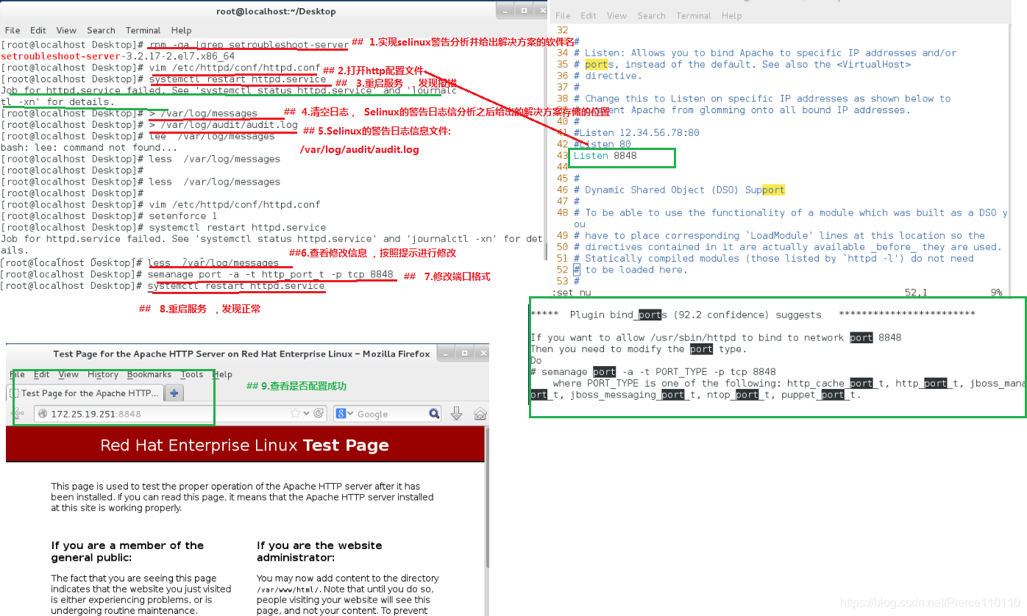Open Firefox downloads arrow
Viewport: 1027px width, 616px height.
pos(456,414)
